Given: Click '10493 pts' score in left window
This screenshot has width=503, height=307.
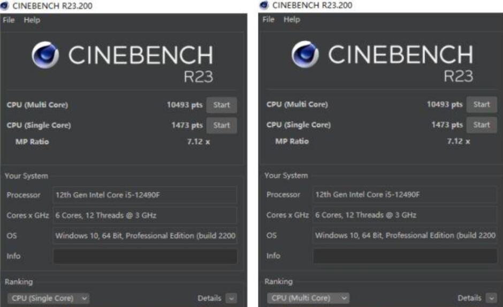Looking at the screenshot, I should [185, 105].
